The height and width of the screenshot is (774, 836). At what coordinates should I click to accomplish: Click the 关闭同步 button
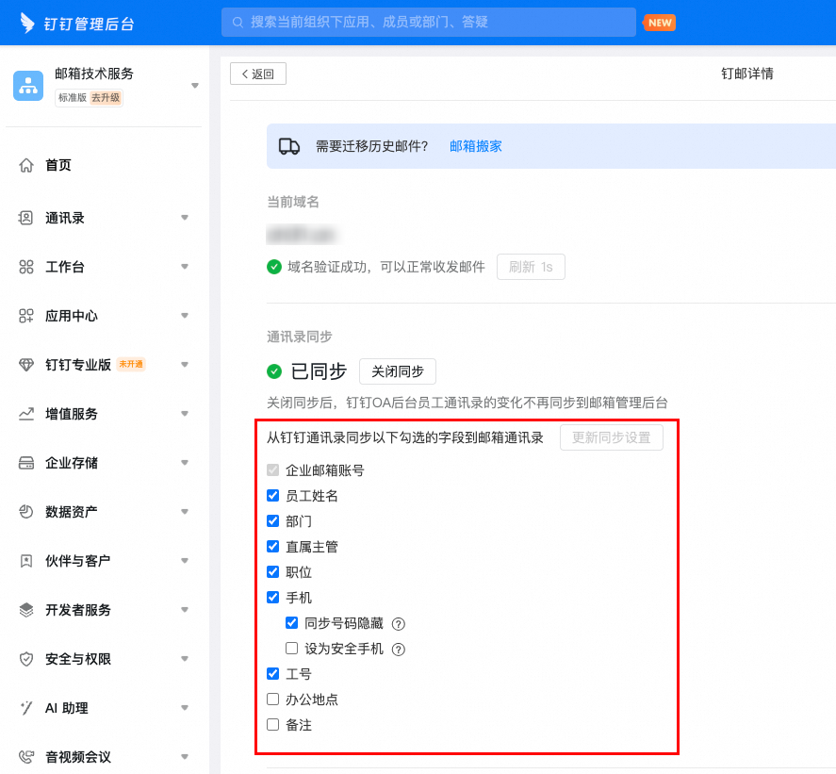click(398, 371)
